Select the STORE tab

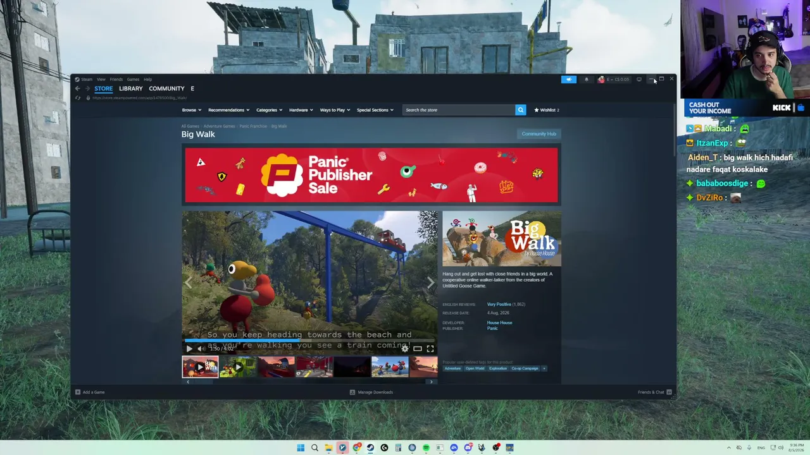pyautogui.click(x=103, y=88)
